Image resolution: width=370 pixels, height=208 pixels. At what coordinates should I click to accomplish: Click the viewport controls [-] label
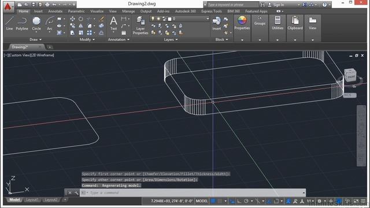click(x=6, y=55)
